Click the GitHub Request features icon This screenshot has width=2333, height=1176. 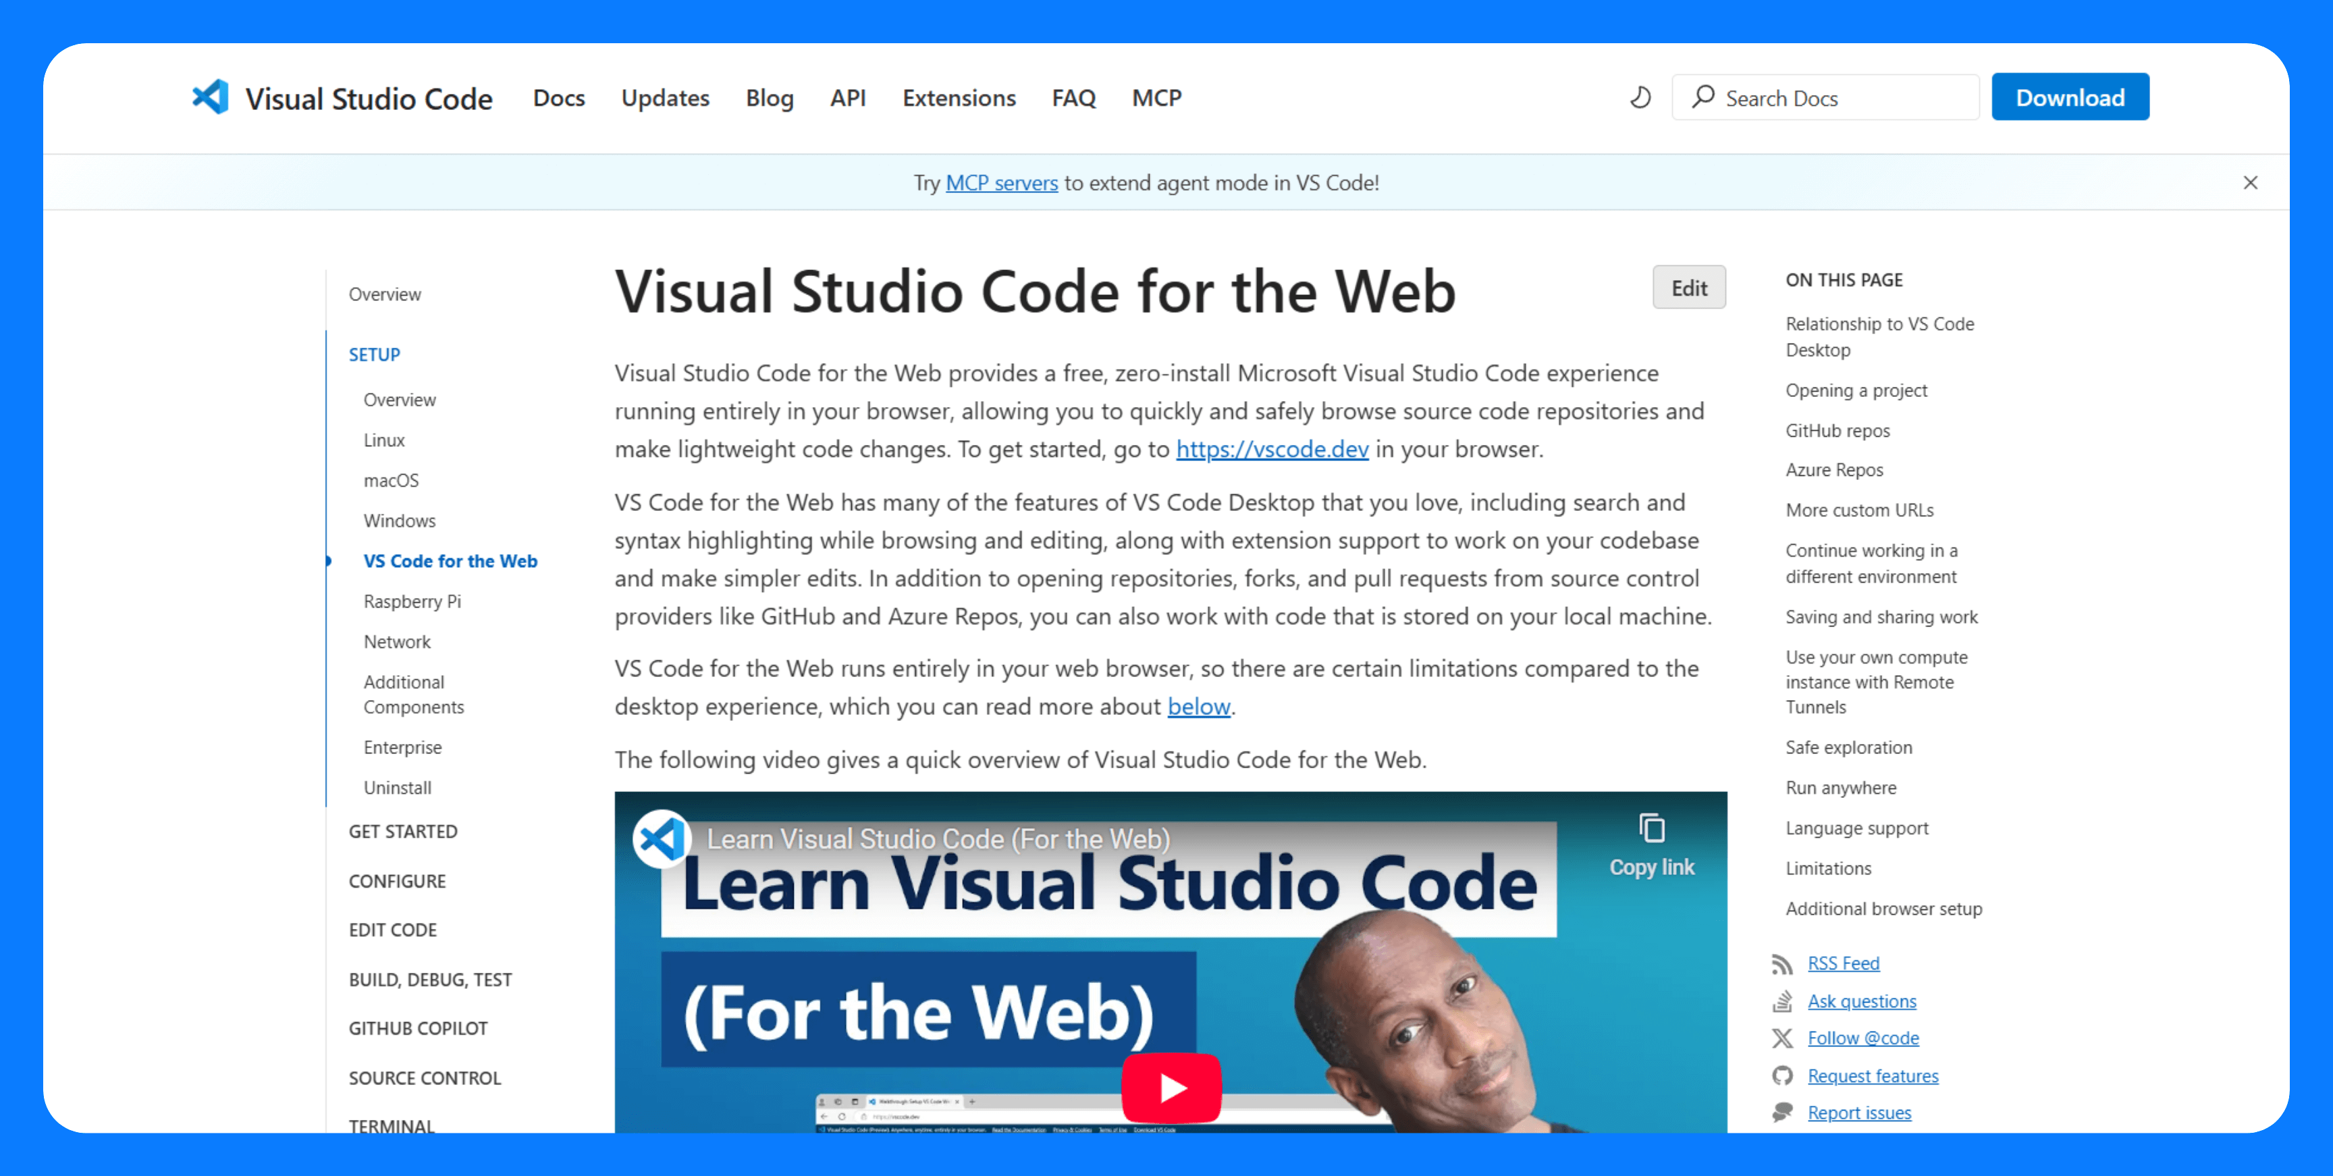(x=1781, y=1075)
